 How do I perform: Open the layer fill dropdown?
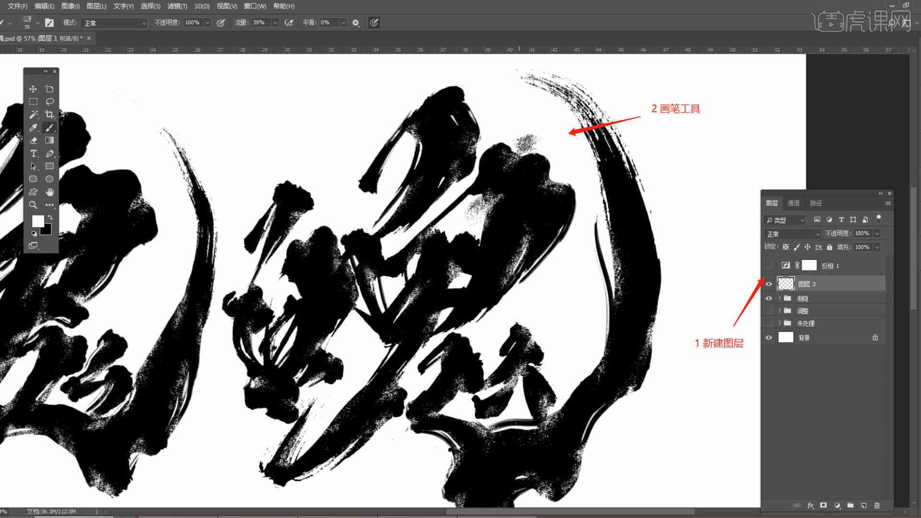pyautogui.click(x=877, y=247)
